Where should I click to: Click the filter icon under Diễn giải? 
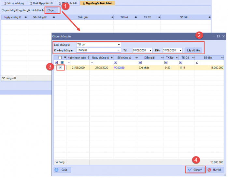click(x=139, y=62)
